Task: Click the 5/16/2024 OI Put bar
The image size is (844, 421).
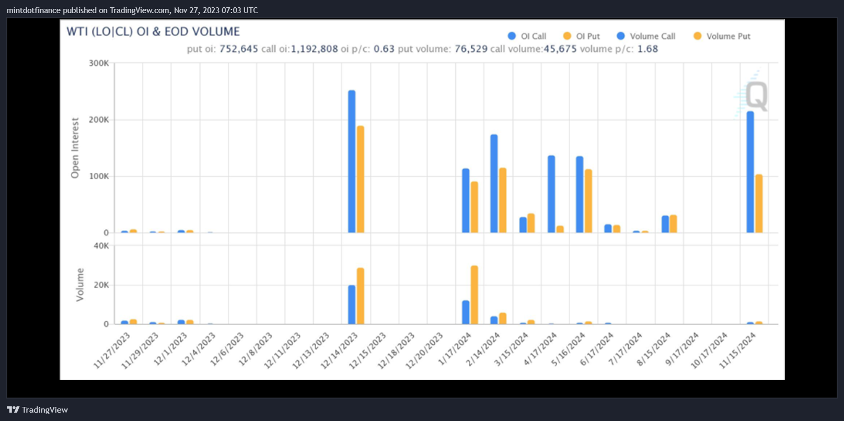Action: (x=588, y=201)
